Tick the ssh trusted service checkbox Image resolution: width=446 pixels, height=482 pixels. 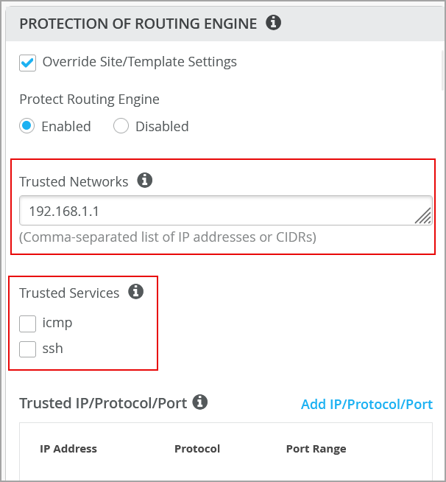[28, 349]
